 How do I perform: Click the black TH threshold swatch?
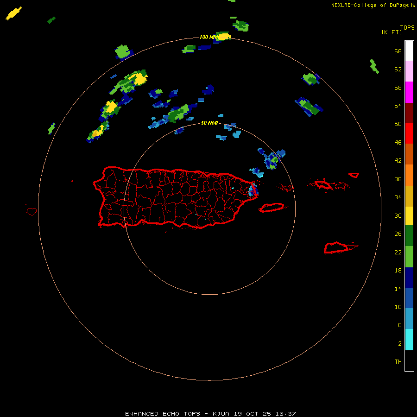[409, 360]
